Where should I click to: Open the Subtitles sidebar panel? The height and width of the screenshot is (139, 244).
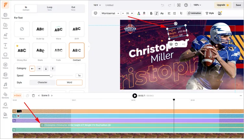pyautogui.click(x=5, y=56)
